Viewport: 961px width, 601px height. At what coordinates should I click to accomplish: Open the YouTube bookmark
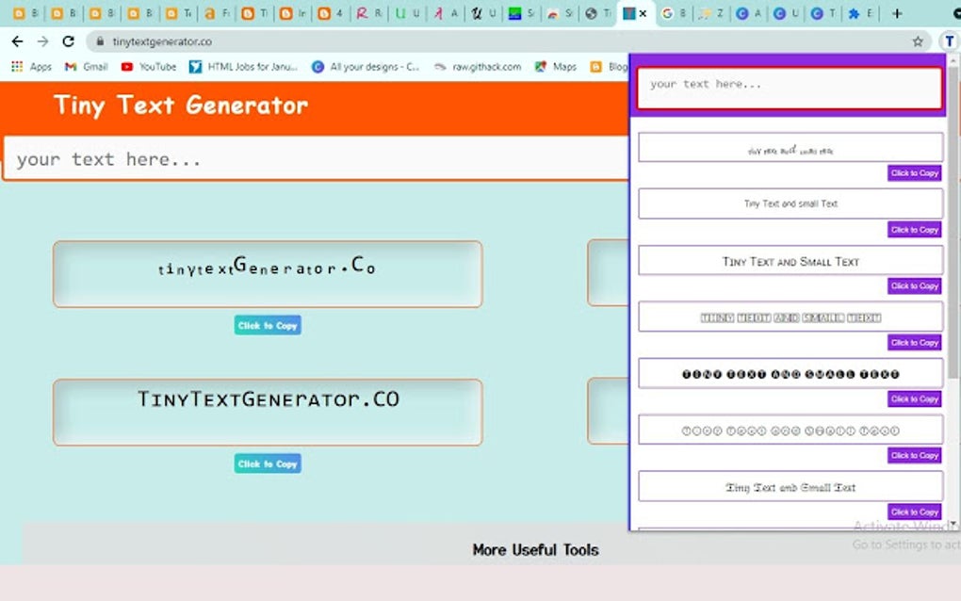click(149, 67)
